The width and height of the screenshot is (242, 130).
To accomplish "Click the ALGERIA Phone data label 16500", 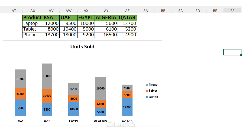I will [x=100, y=88].
